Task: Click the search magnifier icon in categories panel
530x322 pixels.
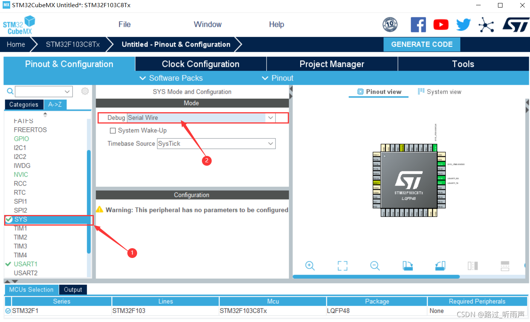Action: pyautogui.click(x=10, y=91)
